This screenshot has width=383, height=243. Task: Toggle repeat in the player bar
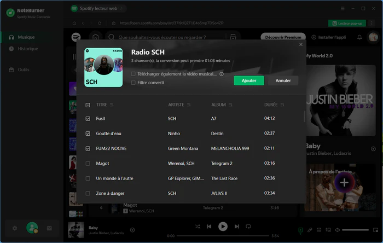pyautogui.click(x=248, y=227)
